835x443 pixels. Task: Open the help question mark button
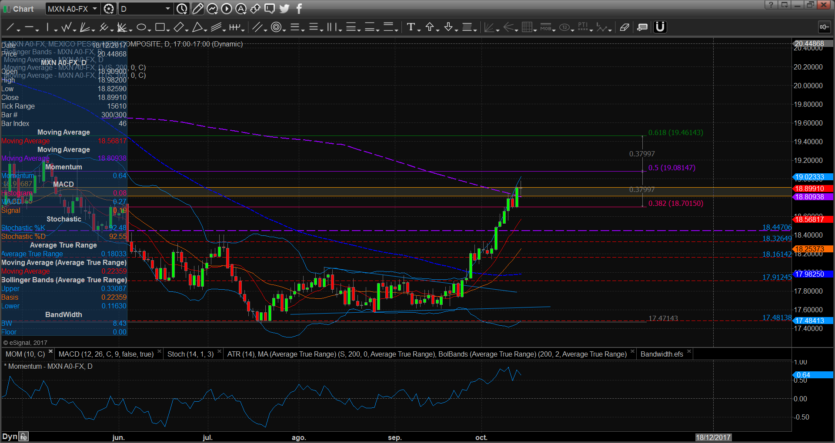coord(771,5)
